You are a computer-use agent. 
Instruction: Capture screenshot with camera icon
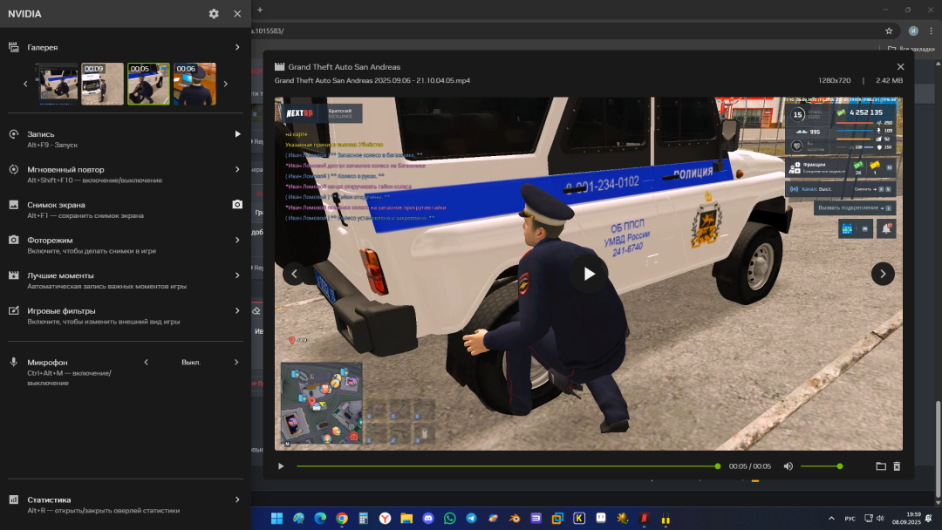(x=237, y=205)
